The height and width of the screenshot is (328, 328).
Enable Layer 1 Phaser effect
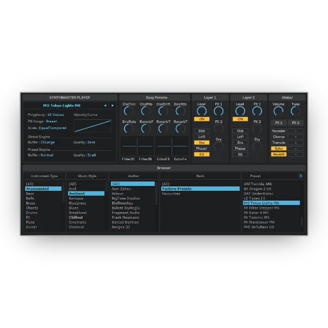pos(202,149)
